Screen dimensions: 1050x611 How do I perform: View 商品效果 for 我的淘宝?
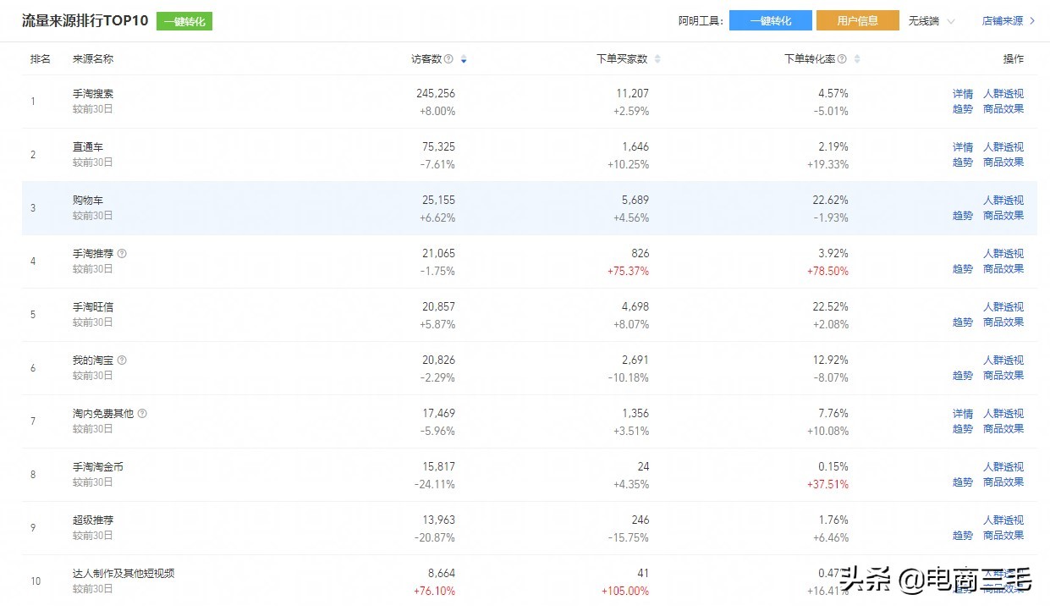pos(1003,376)
